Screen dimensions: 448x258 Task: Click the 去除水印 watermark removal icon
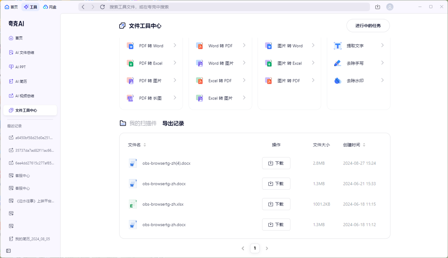click(337, 81)
